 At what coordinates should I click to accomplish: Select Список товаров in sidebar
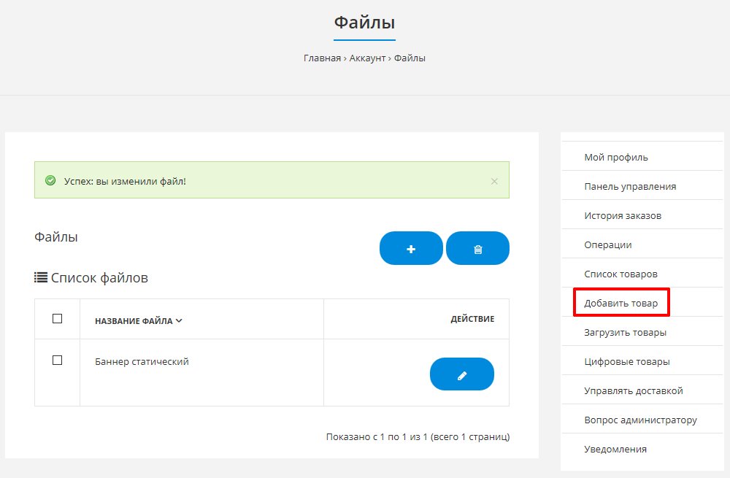click(620, 274)
